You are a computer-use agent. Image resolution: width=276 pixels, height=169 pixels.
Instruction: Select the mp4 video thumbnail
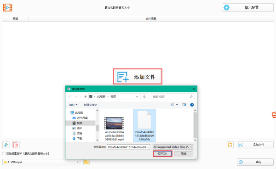[114, 124]
